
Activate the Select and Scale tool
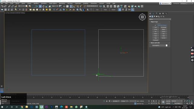point(47,6)
